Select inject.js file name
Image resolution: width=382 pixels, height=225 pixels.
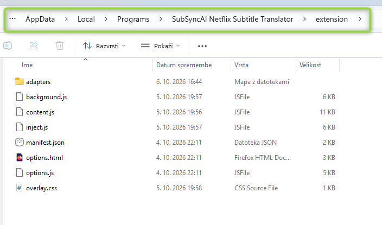pyautogui.click(x=37, y=127)
